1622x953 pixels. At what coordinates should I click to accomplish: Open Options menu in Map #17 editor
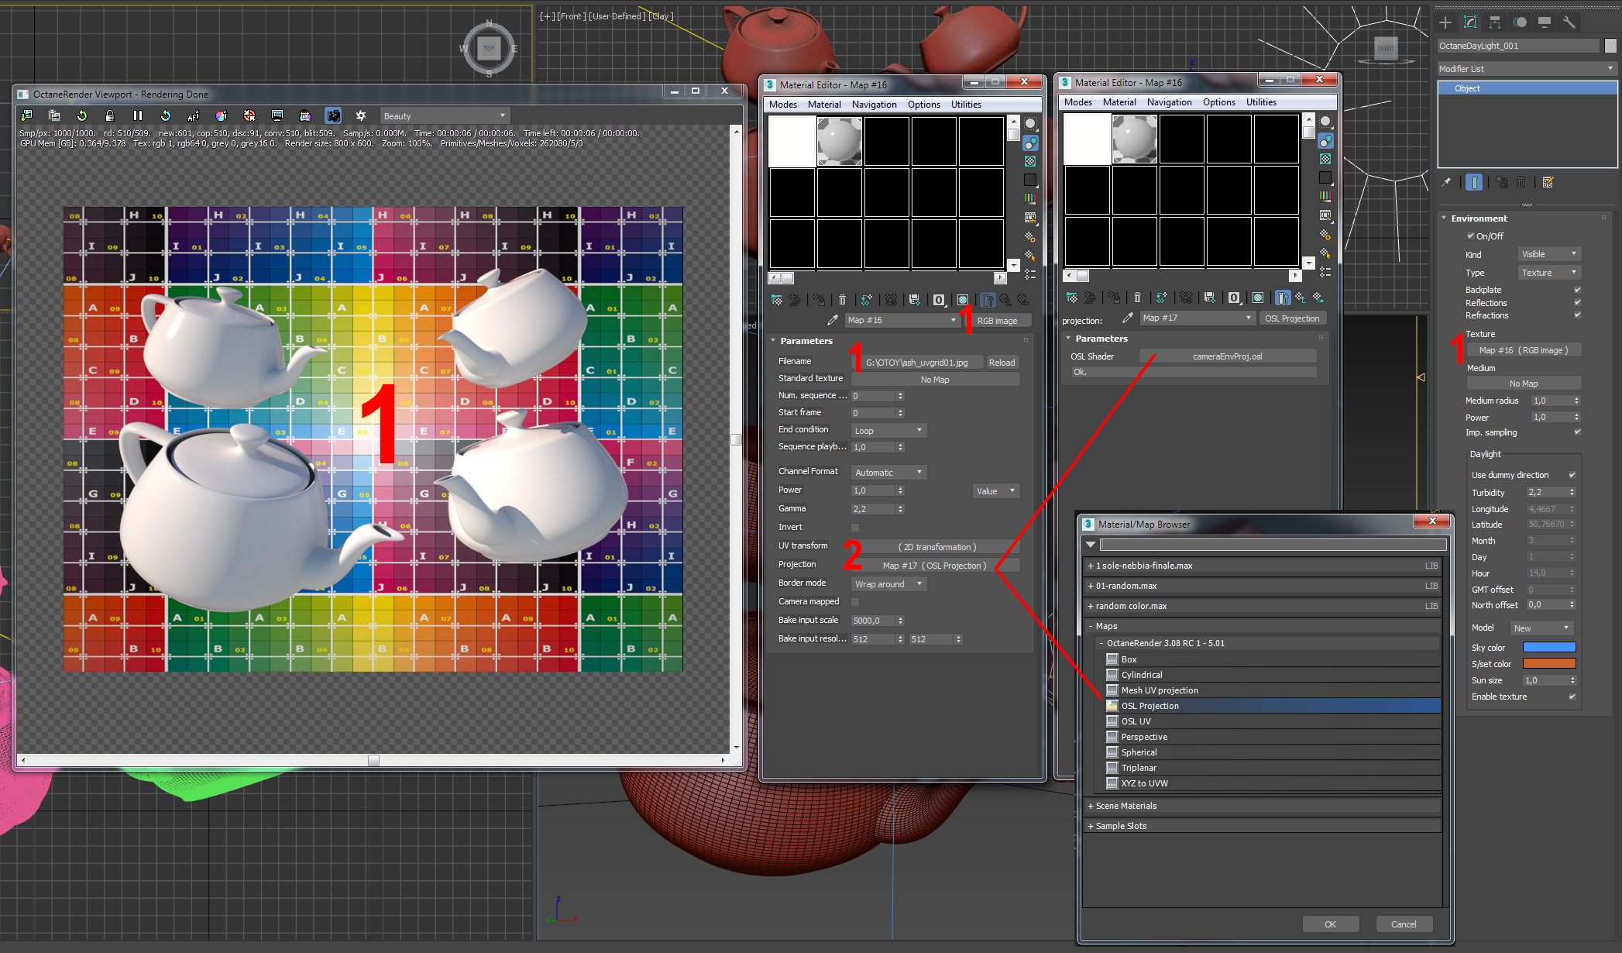point(1218,102)
